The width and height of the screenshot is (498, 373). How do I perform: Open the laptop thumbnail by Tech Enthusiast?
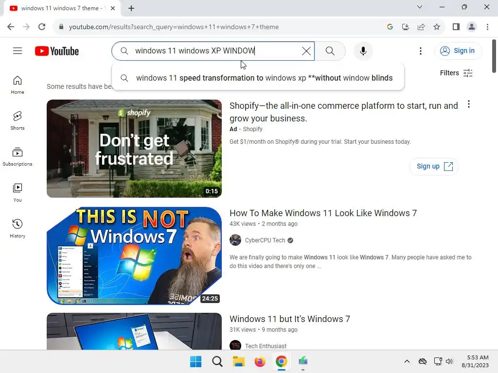pos(134,331)
